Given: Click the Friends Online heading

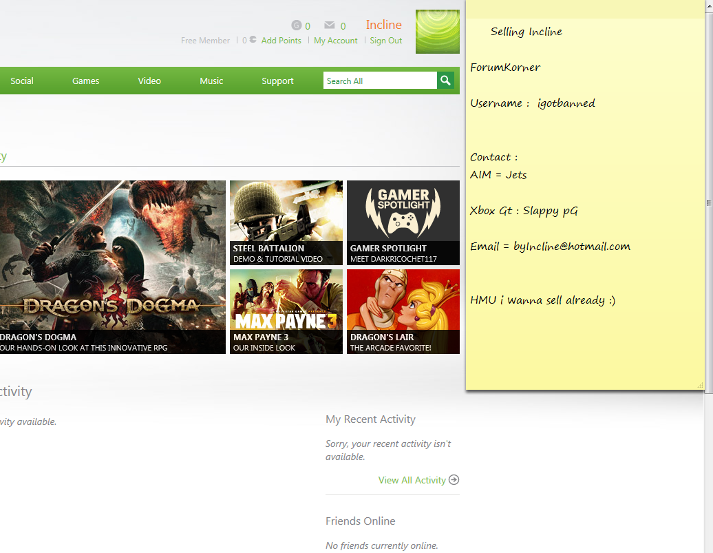Looking at the screenshot, I should [360, 521].
